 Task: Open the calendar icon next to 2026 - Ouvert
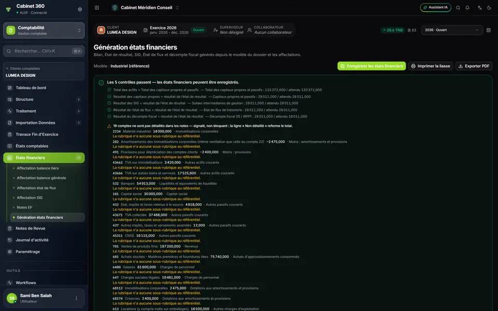[489, 30]
